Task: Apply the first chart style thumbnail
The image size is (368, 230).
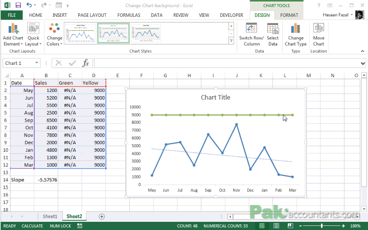Action: [x=80, y=33]
